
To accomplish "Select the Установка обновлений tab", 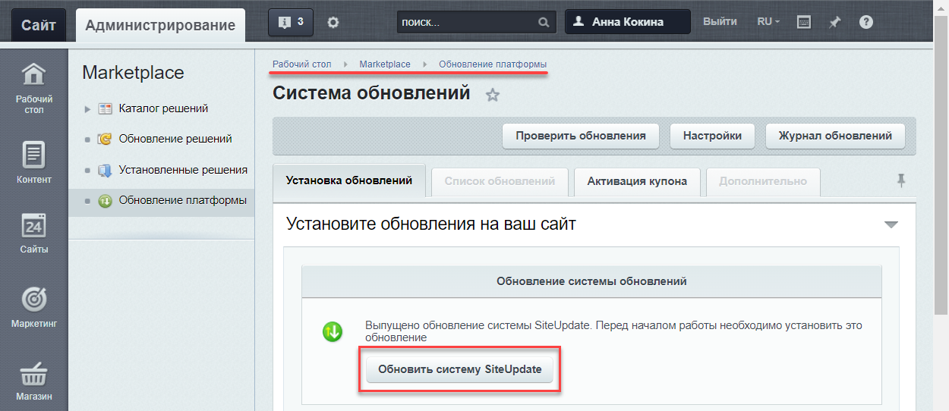I will coord(349,181).
